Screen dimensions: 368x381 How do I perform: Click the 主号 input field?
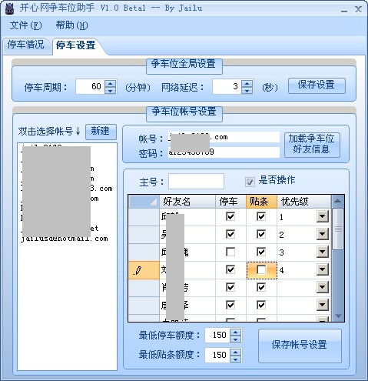(x=196, y=182)
